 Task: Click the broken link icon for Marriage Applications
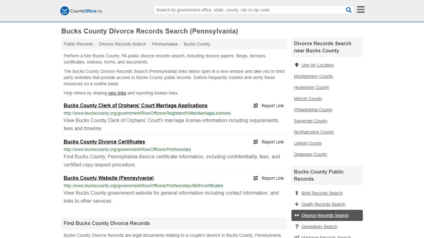pyautogui.click(x=256, y=106)
